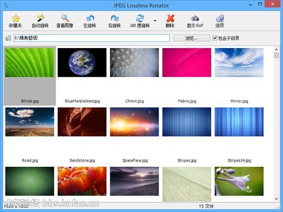Select the Stripes34.jpg thumbnail

(x=239, y=122)
